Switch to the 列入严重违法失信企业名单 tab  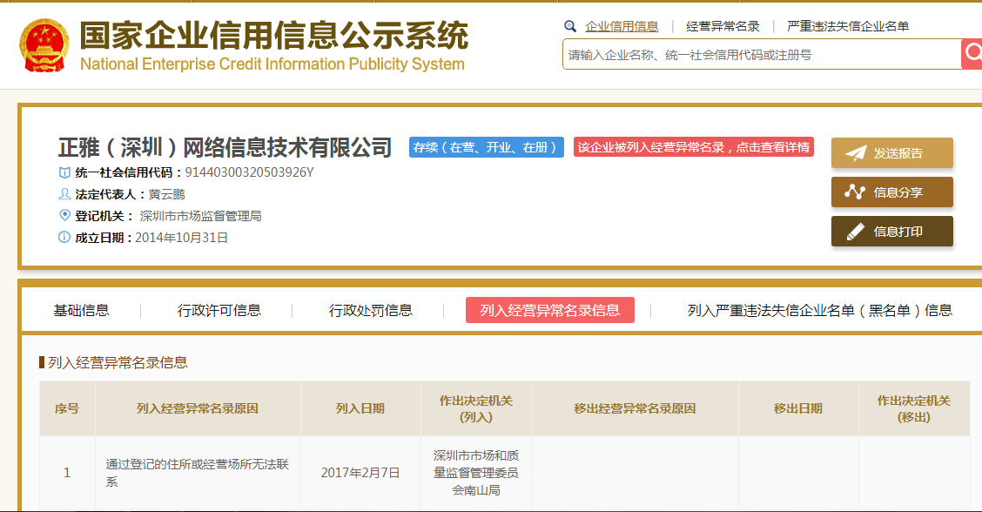coord(820,310)
